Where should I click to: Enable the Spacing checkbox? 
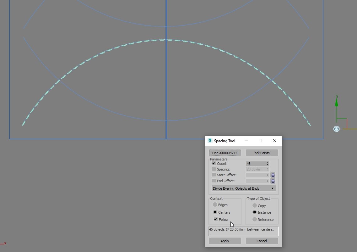point(214,169)
